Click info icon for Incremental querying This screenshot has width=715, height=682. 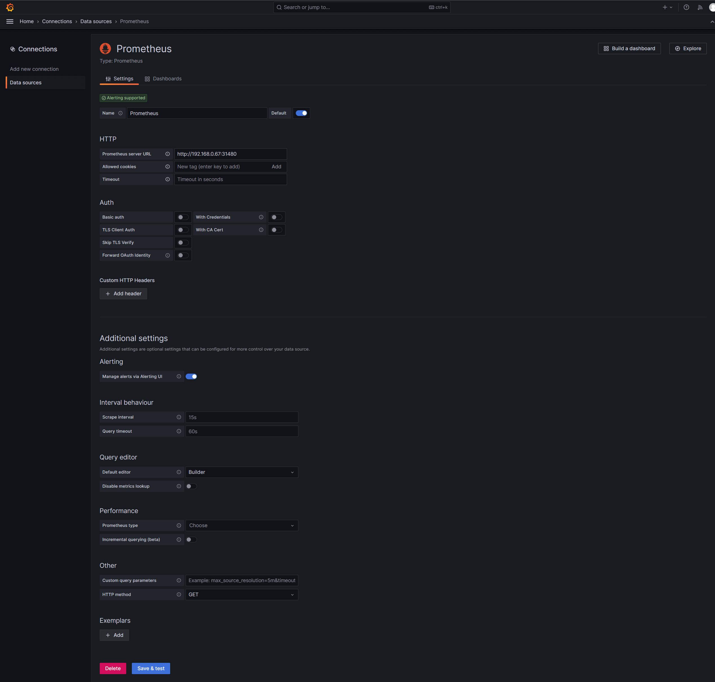click(179, 540)
